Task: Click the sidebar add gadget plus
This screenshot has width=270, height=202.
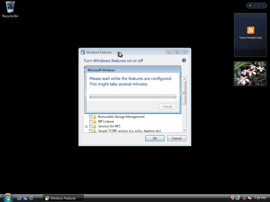Action: (x=250, y=6)
